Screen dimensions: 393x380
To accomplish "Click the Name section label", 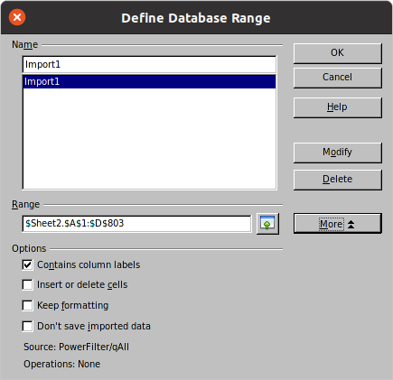I will tap(24, 44).
